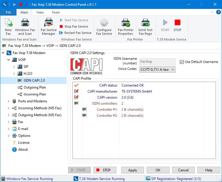Click the title bar phone icon

5,4
